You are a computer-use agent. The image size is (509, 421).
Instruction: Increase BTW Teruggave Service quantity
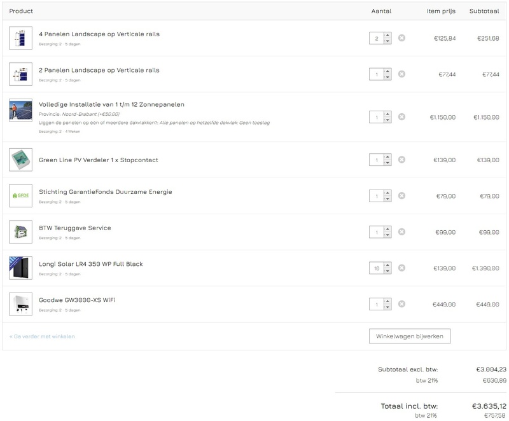pyautogui.click(x=387, y=229)
